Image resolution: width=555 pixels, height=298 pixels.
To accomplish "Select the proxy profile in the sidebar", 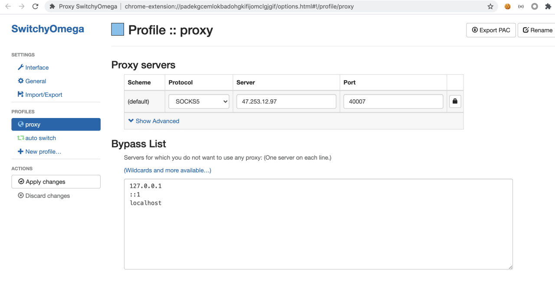I will click(56, 124).
